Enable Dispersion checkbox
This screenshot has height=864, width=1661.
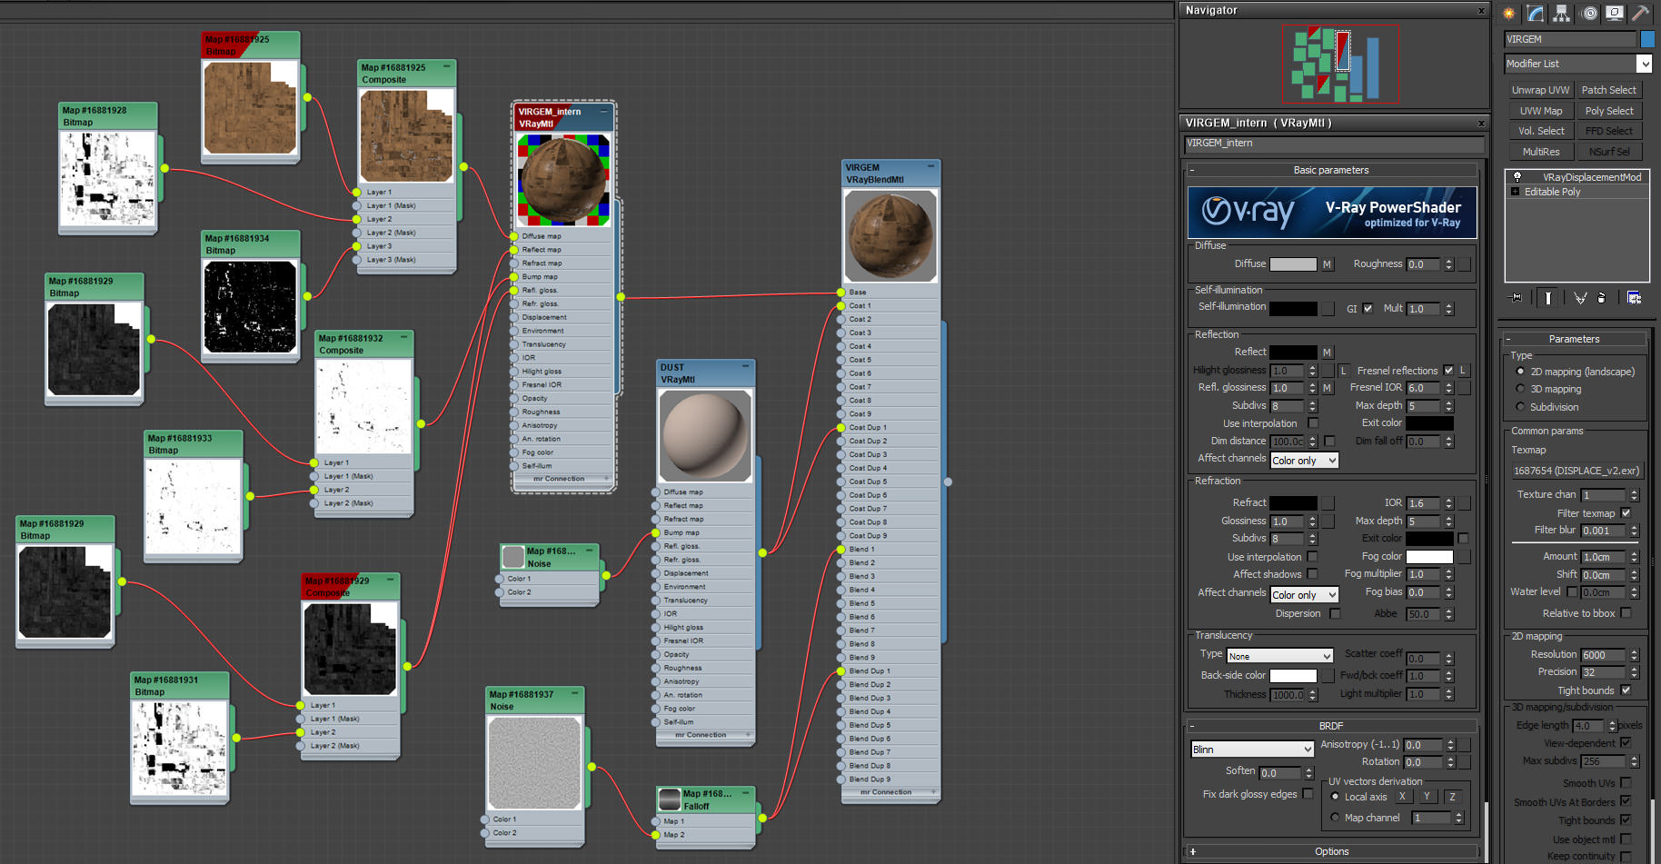(1335, 613)
